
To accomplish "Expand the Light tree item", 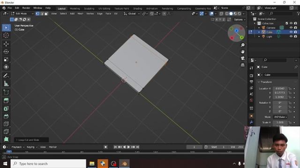I will pos(259,36).
